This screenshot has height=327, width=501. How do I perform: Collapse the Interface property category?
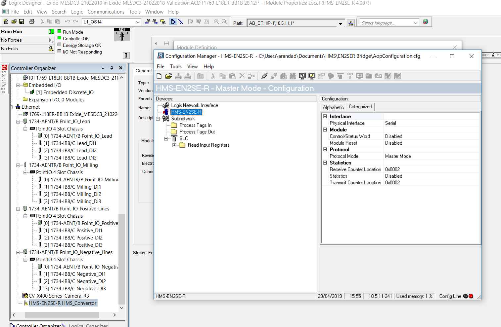click(x=325, y=117)
